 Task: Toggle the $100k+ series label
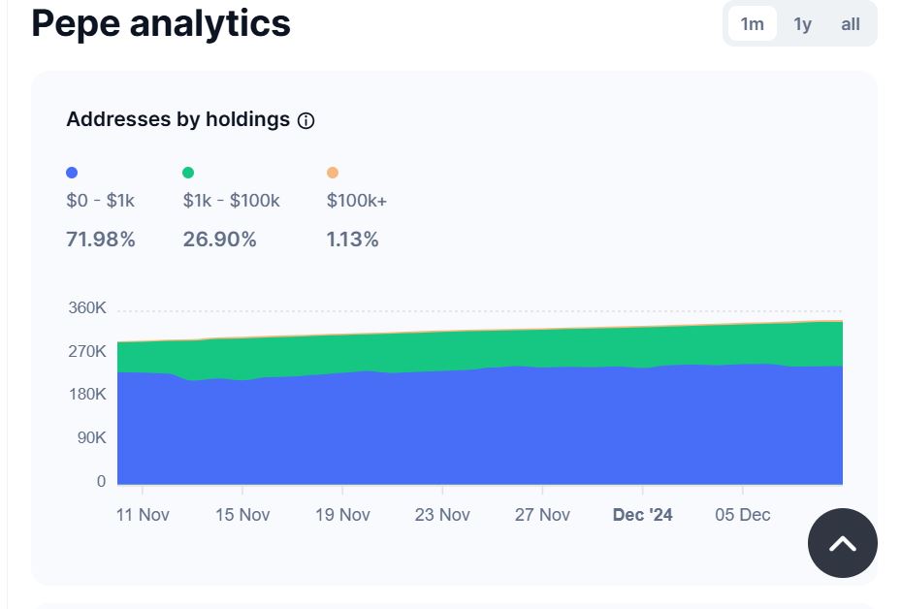[356, 201]
